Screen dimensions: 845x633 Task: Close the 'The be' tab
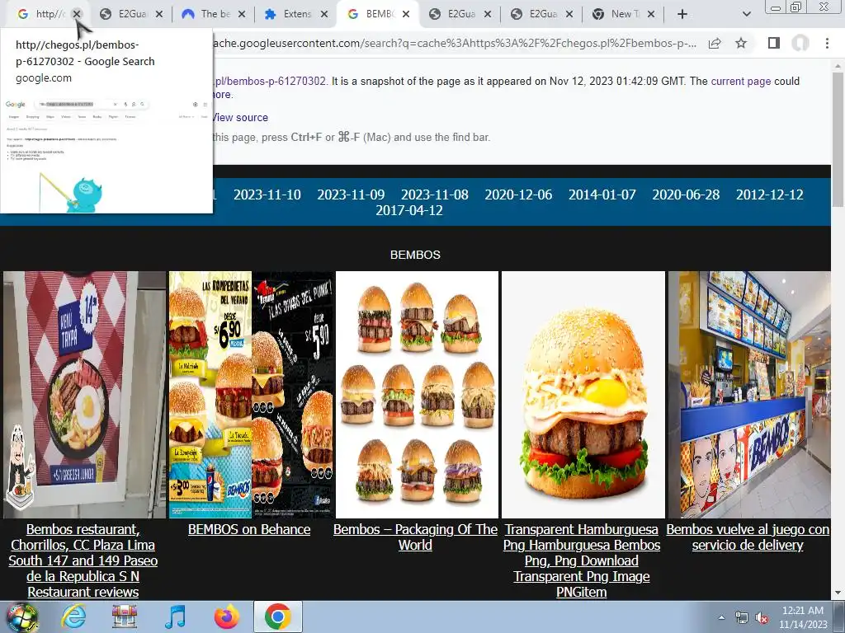click(x=242, y=14)
